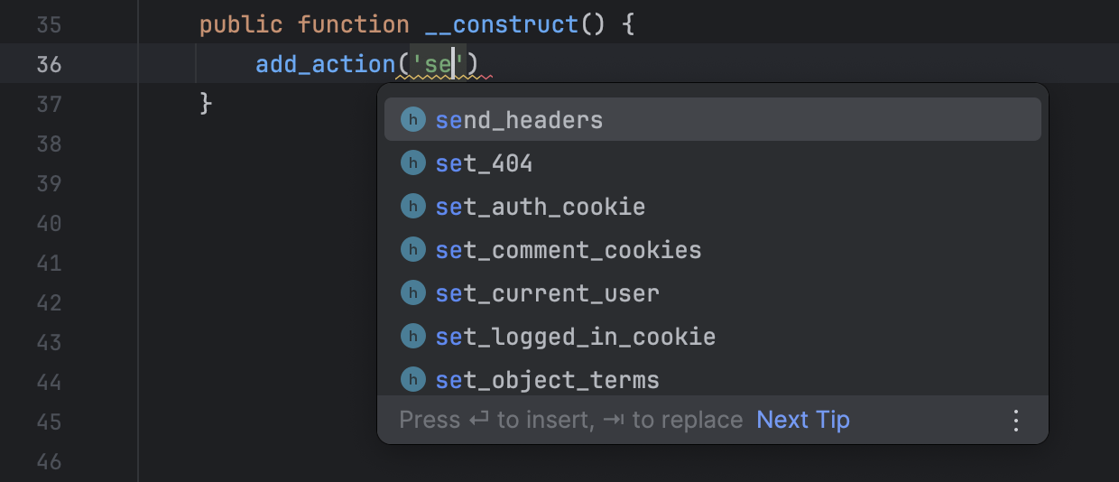Click the Next Tip link
The width and height of the screenshot is (1119, 482).
point(803,421)
